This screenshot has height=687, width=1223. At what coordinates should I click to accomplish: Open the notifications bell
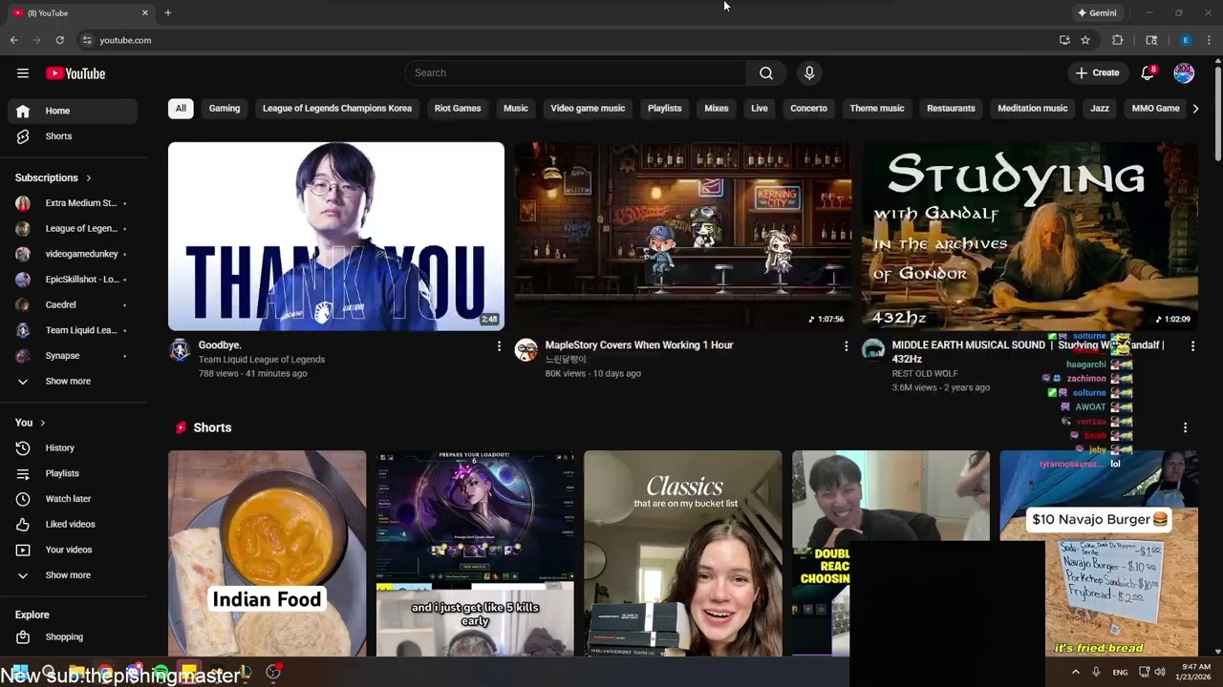(x=1148, y=73)
